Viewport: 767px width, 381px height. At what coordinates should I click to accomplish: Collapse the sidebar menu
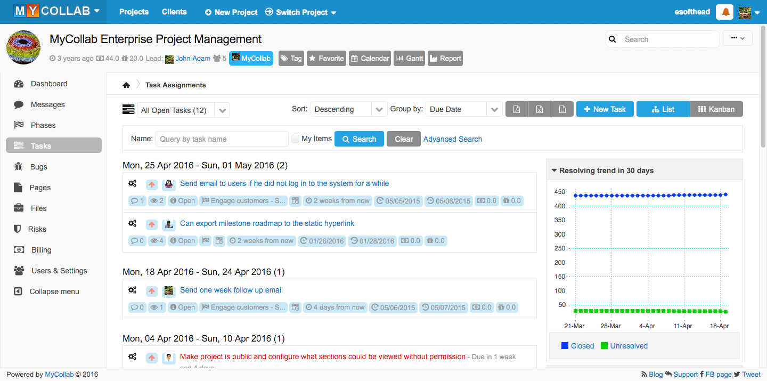(53, 291)
